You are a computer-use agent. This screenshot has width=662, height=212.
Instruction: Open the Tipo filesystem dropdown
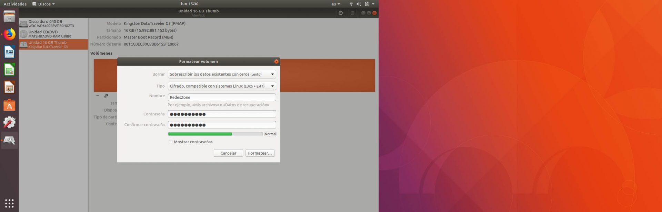coord(222,86)
